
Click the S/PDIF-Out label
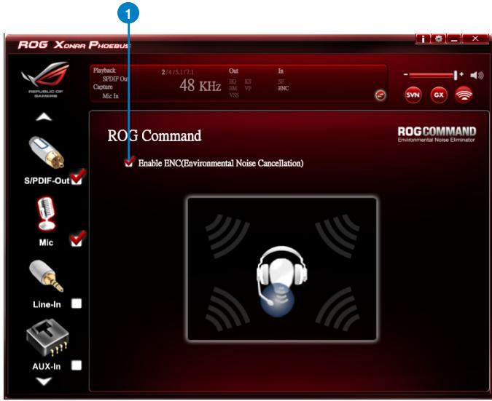47,180
